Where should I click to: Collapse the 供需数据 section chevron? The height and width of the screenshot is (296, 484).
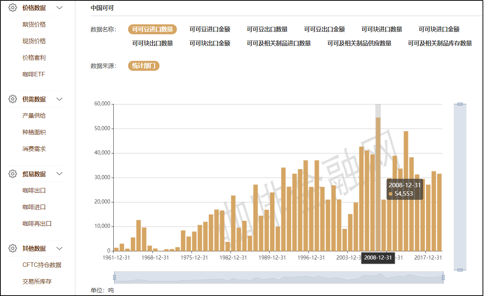(x=59, y=99)
